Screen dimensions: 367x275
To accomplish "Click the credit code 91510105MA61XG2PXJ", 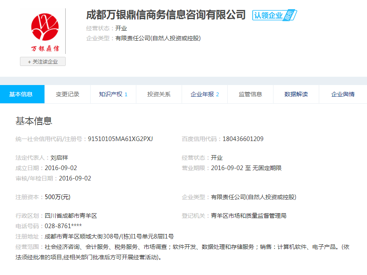I will (x=121, y=139).
